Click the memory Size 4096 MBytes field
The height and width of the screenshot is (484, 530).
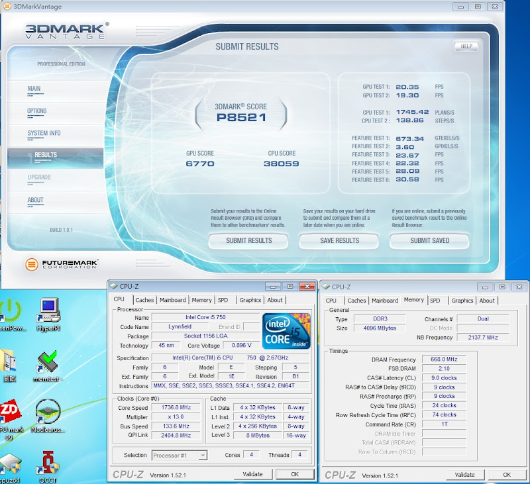[x=380, y=328]
